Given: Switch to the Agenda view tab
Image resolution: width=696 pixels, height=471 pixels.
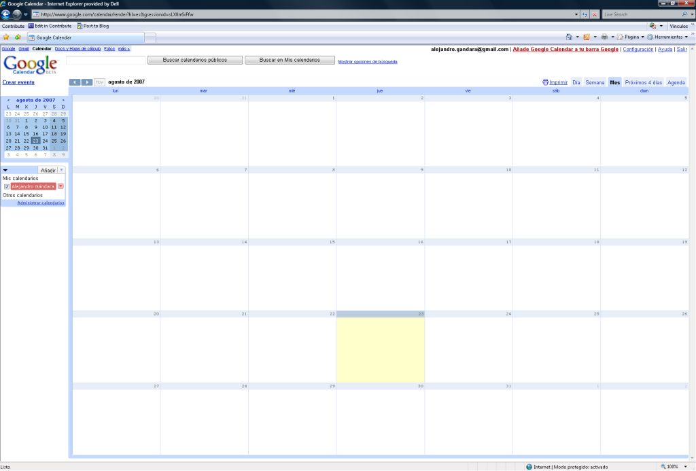Looking at the screenshot, I should pos(676,82).
